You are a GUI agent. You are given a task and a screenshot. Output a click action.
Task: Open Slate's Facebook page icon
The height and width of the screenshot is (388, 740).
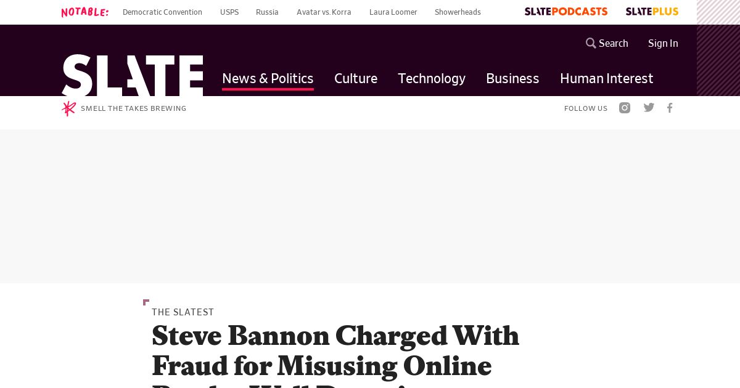pyautogui.click(x=670, y=108)
